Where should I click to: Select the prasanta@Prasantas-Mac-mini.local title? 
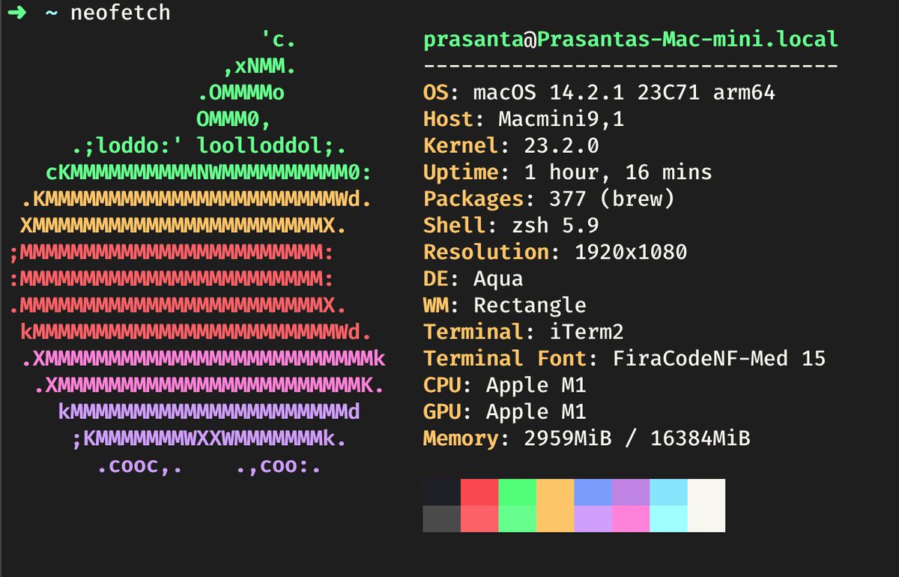(x=630, y=40)
